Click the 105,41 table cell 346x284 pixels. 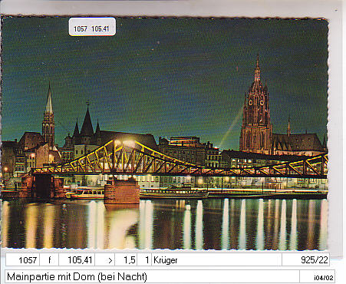click(77, 260)
